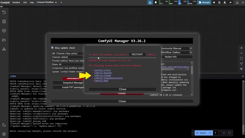
Task: Click the news panel vertical scrollbar
Action: coord(192,70)
